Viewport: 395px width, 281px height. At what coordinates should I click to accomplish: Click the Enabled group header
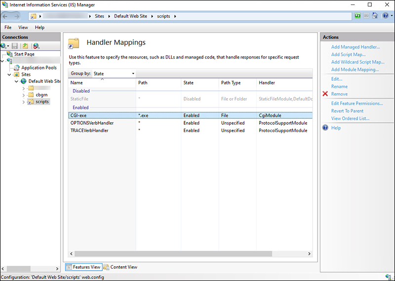80,107
